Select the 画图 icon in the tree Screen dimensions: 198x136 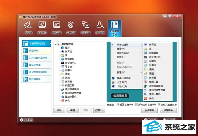tap(63, 78)
